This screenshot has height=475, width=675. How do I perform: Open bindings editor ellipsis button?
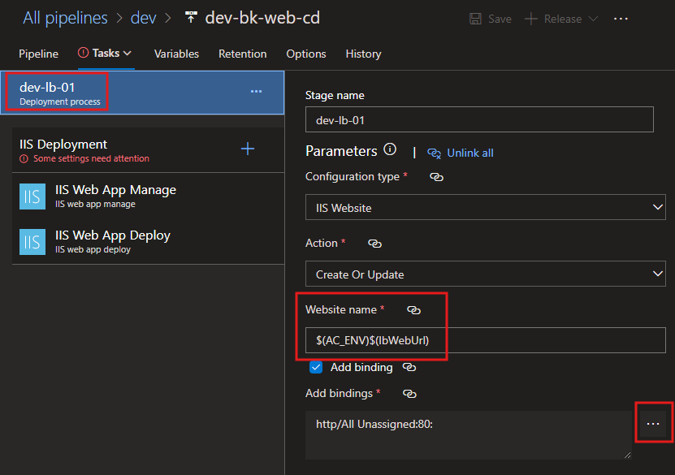pos(653,424)
